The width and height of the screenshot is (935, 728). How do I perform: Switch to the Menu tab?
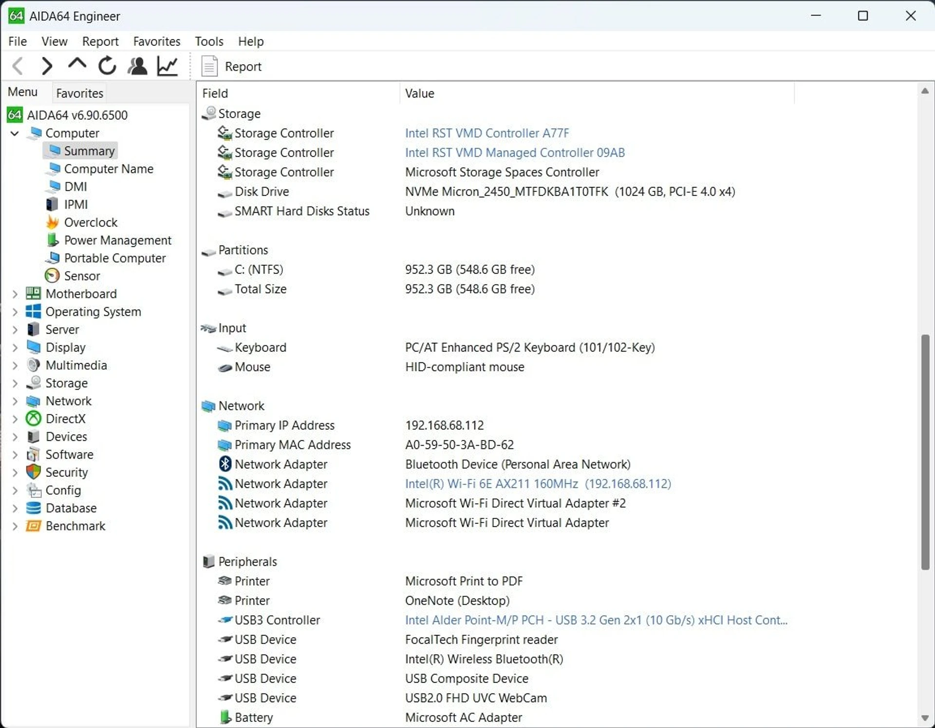click(22, 92)
